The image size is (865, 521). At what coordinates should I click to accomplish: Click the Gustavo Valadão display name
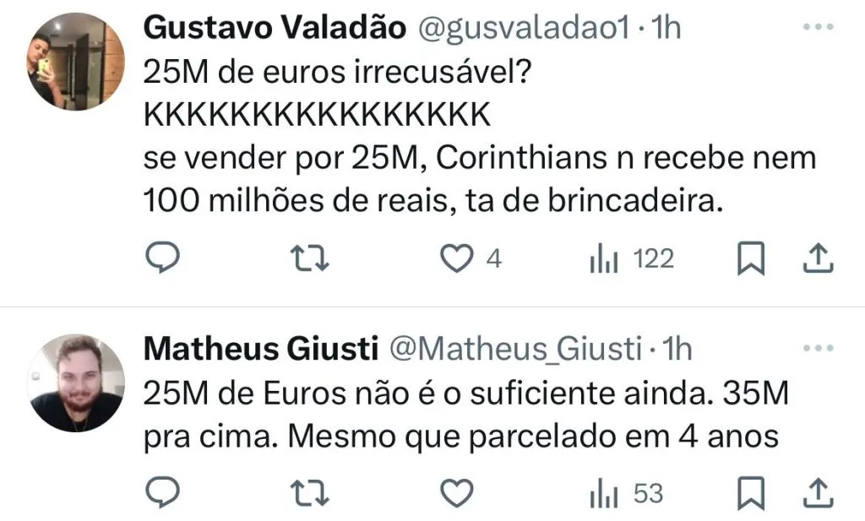[275, 28]
